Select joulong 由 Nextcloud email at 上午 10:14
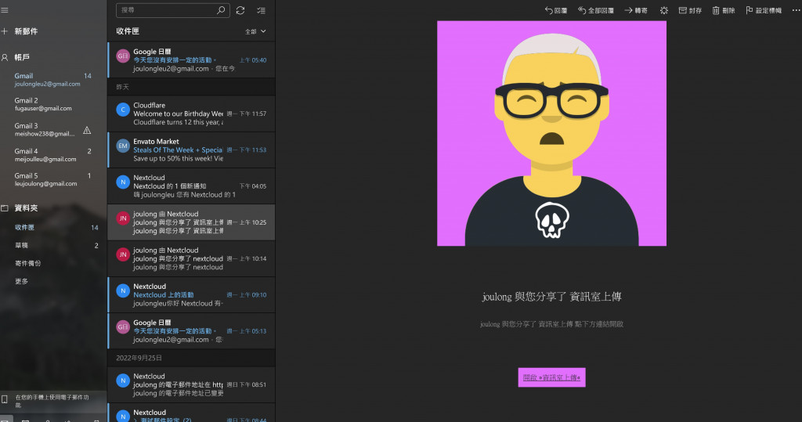The height and width of the screenshot is (422, 802). [x=191, y=259]
